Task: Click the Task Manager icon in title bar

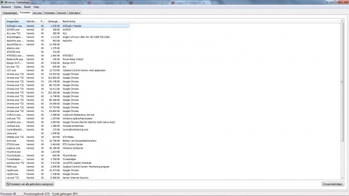Action: click(2, 2)
